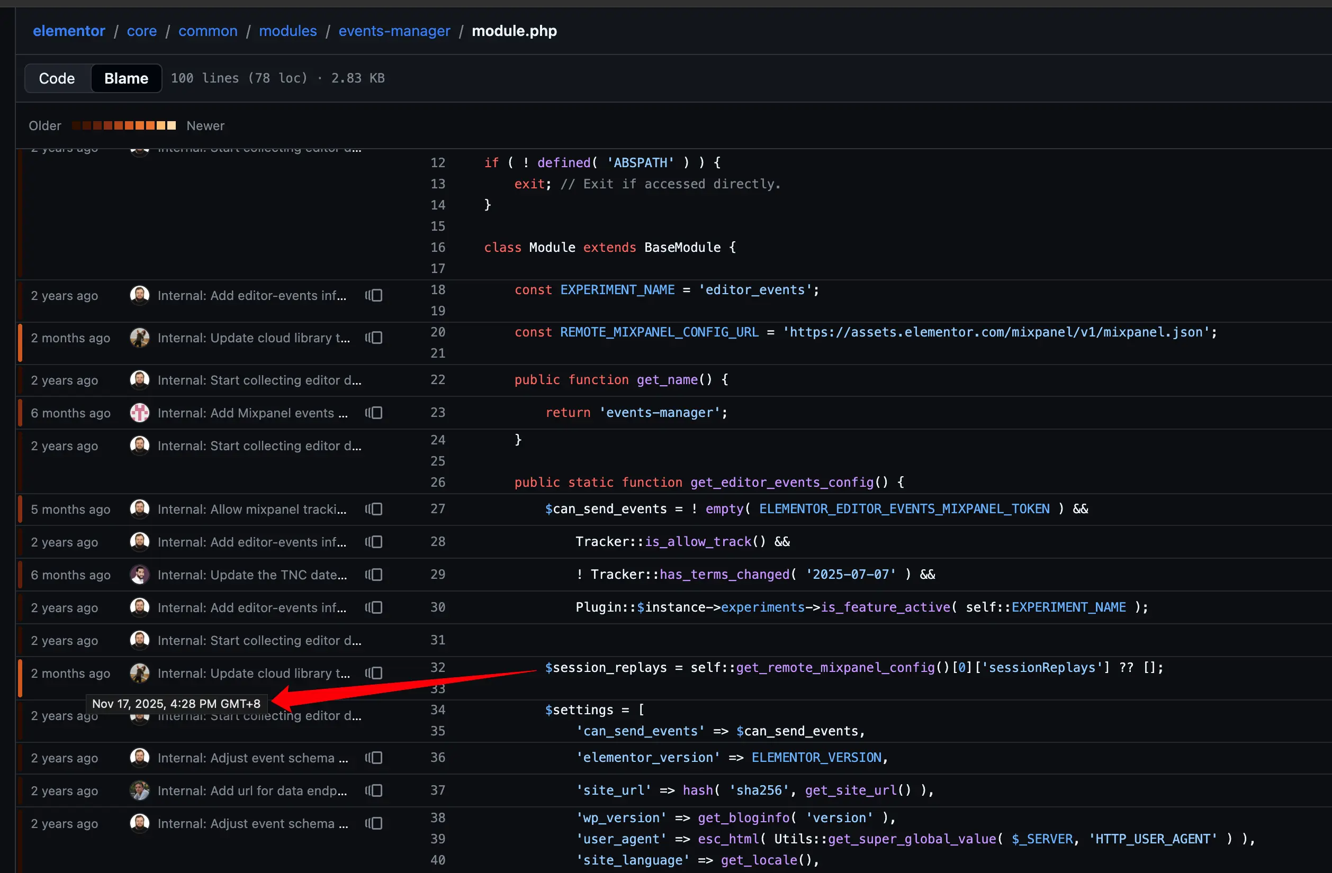
Task: Click the darkest swatch beside Older
Action: point(76,125)
